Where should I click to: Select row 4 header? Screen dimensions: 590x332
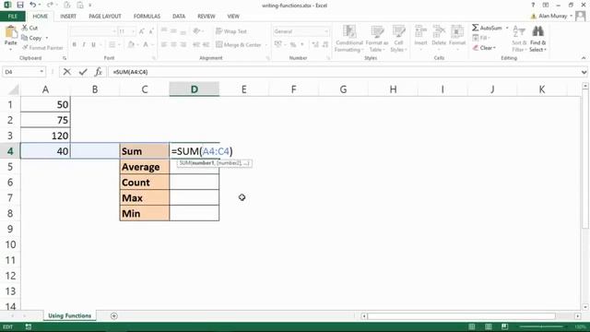[x=10, y=151]
